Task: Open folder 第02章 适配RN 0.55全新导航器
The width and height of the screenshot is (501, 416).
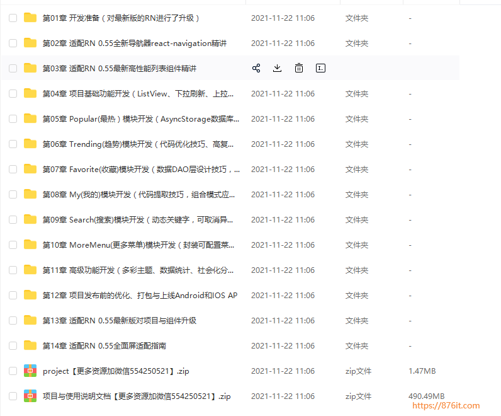Action: (x=135, y=43)
